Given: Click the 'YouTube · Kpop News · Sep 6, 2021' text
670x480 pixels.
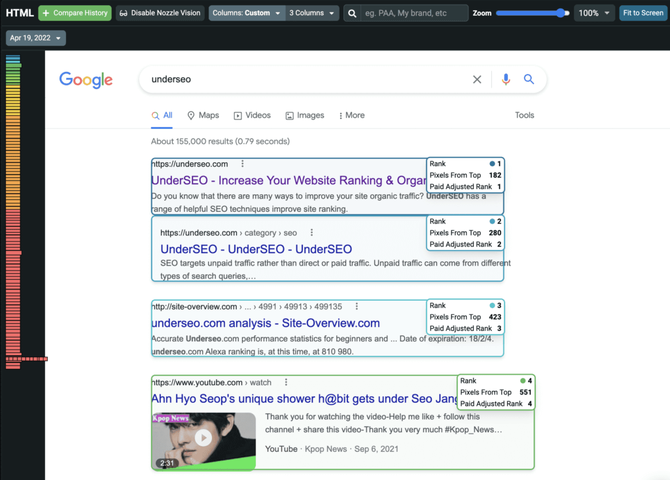Looking at the screenshot, I should 332,449.
